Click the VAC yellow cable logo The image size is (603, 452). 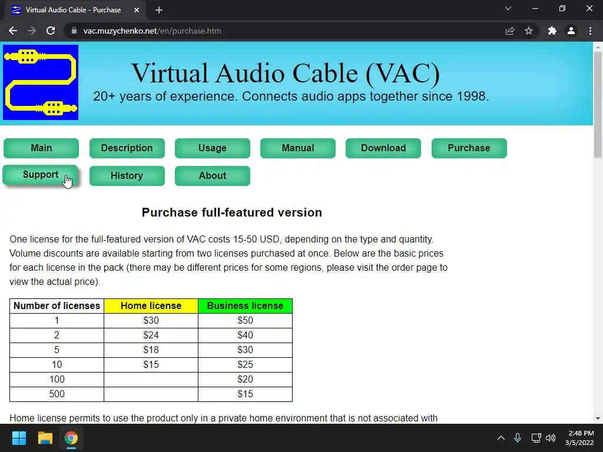point(41,82)
